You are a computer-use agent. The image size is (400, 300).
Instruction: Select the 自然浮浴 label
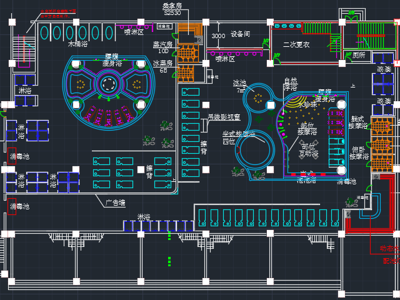[x=291, y=84]
